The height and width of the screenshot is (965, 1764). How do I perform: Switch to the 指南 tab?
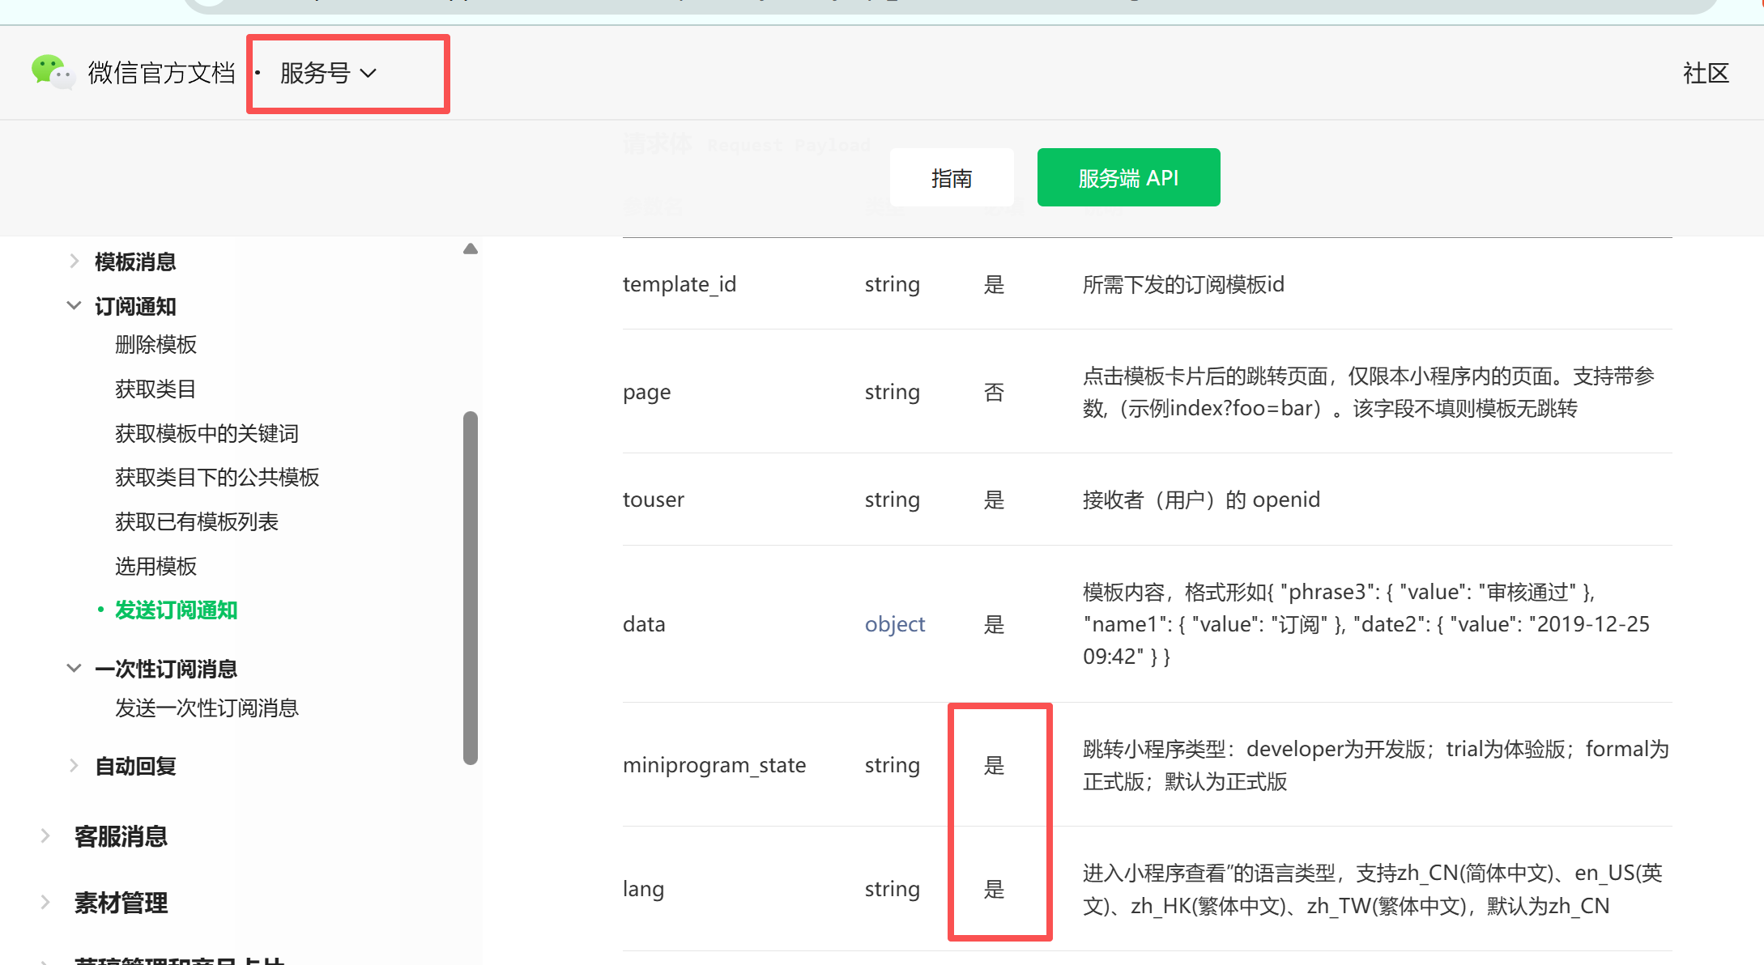pyautogui.click(x=951, y=178)
